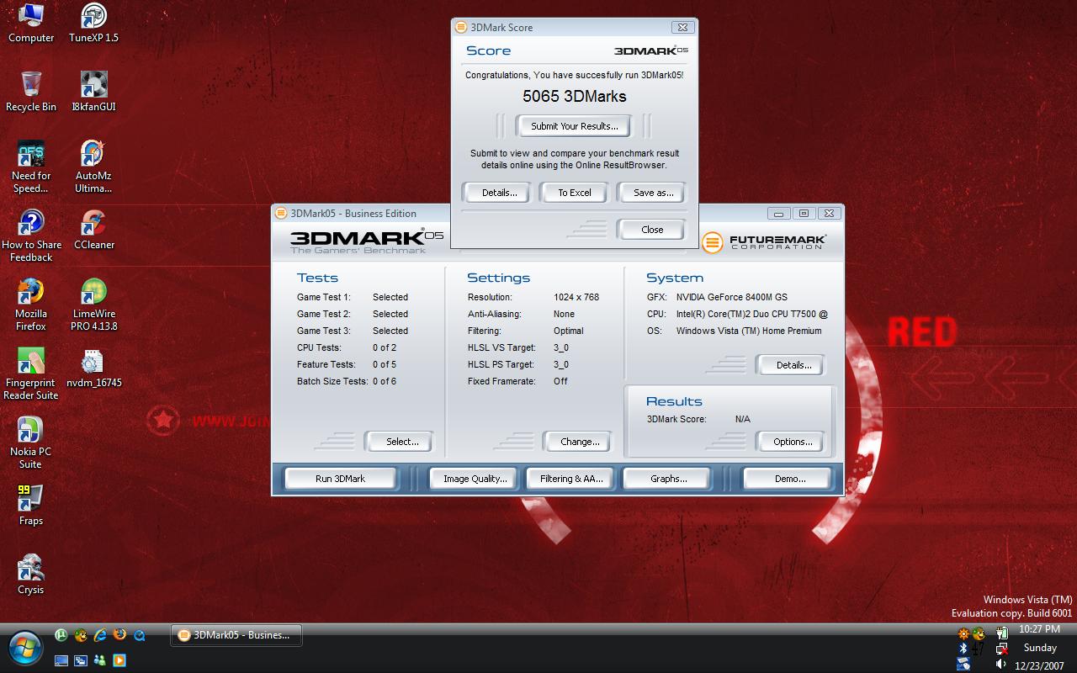Click the Firefox Quick Launch icon
The image size is (1077, 673).
pos(119,635)
